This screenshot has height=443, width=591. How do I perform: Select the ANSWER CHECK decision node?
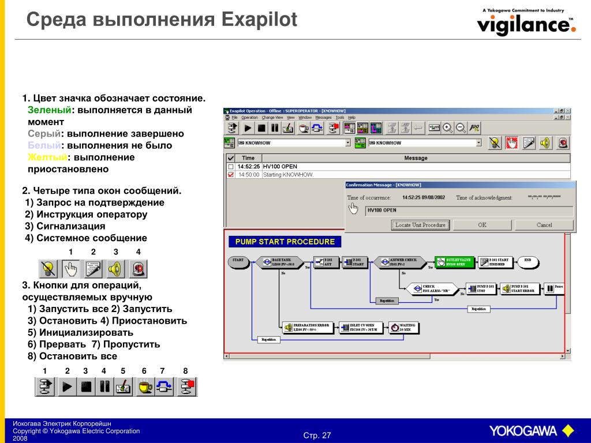pyautogui.click(x=401, y=262)
